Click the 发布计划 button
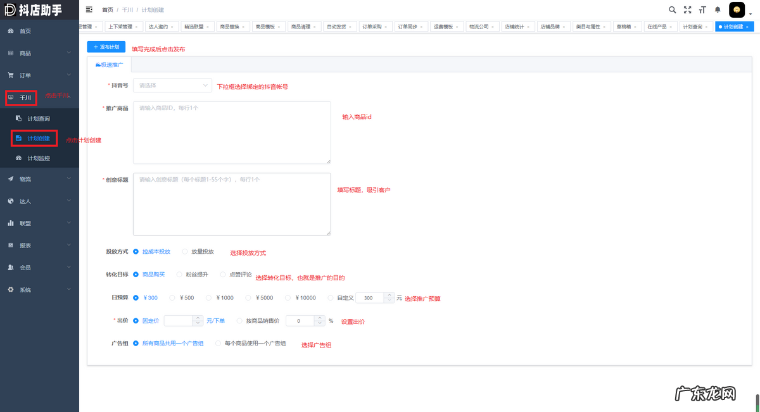This screenshot has height=412, width=760. 106,47
